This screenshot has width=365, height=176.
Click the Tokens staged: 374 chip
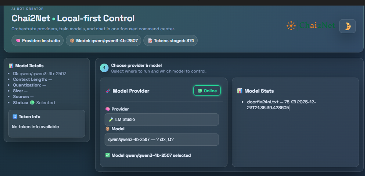pos(170,41)
